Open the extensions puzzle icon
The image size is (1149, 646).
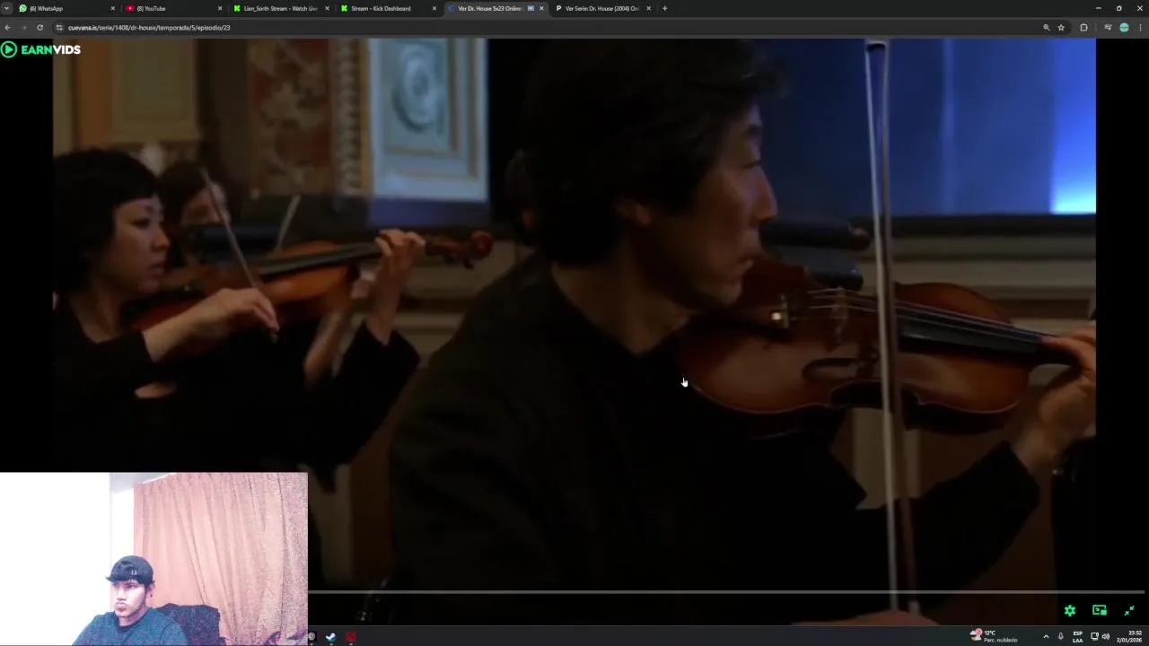1083,28
